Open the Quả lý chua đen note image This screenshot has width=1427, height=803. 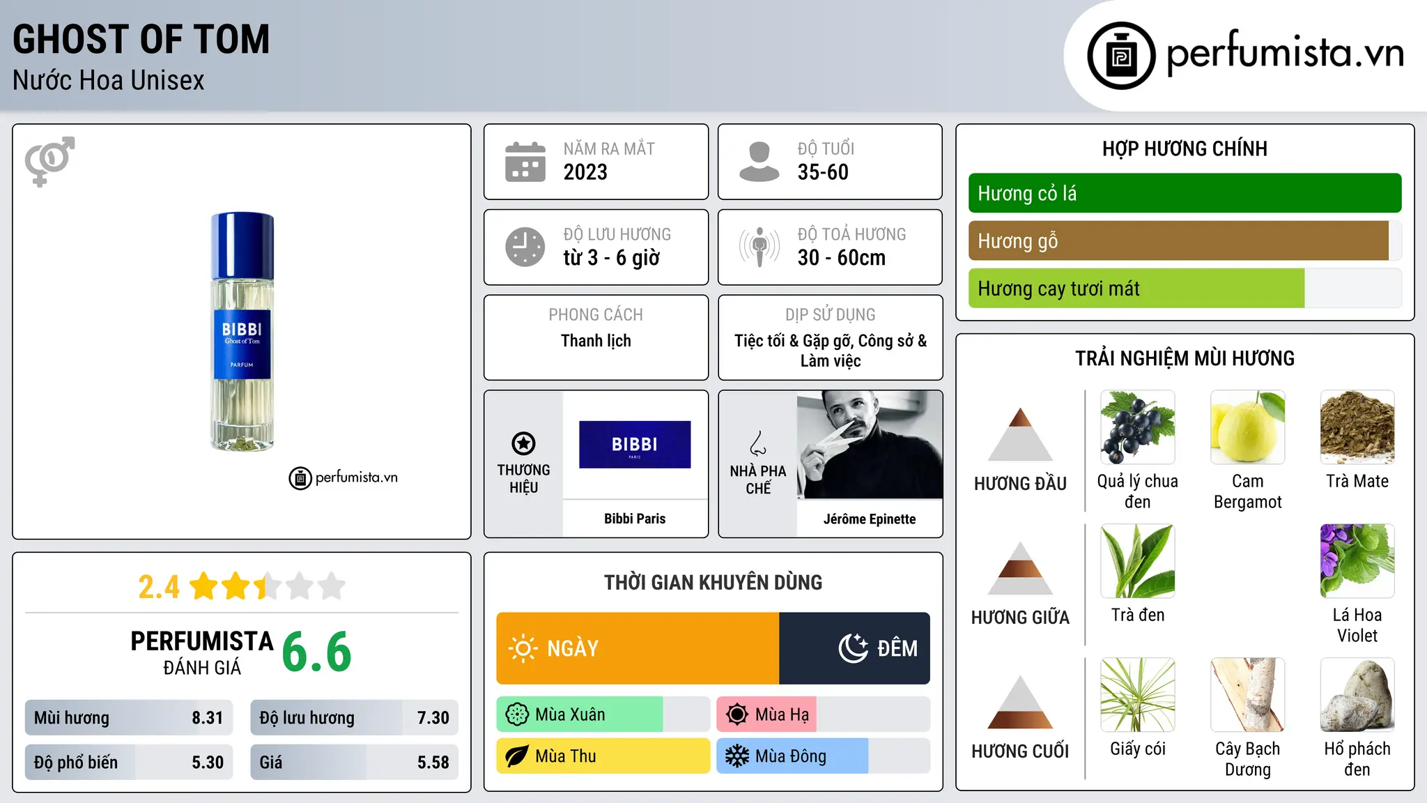click(x=1137, y=427)
